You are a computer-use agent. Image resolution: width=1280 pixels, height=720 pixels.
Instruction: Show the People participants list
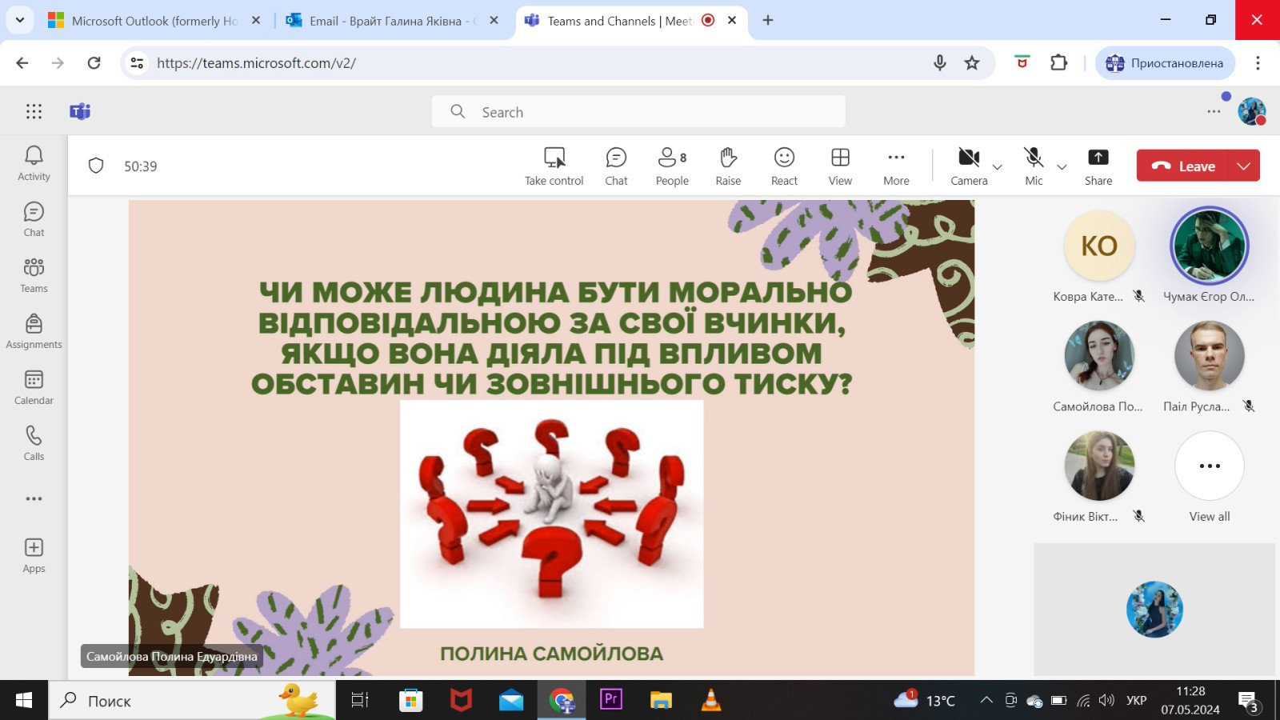point(672,166)
